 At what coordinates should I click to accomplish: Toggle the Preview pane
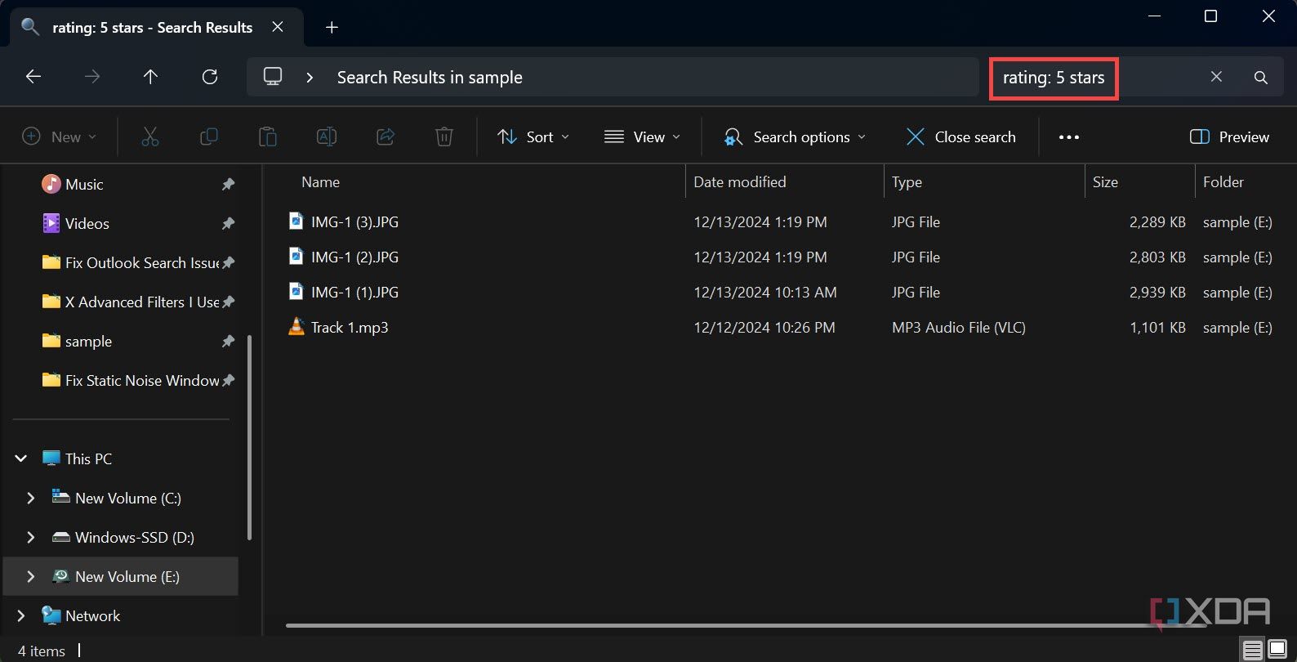pyautogui.click(x=1229, y=137)
